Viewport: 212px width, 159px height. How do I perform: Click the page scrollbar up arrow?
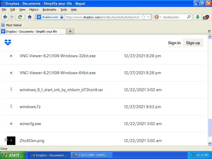(x=210, y=37)
